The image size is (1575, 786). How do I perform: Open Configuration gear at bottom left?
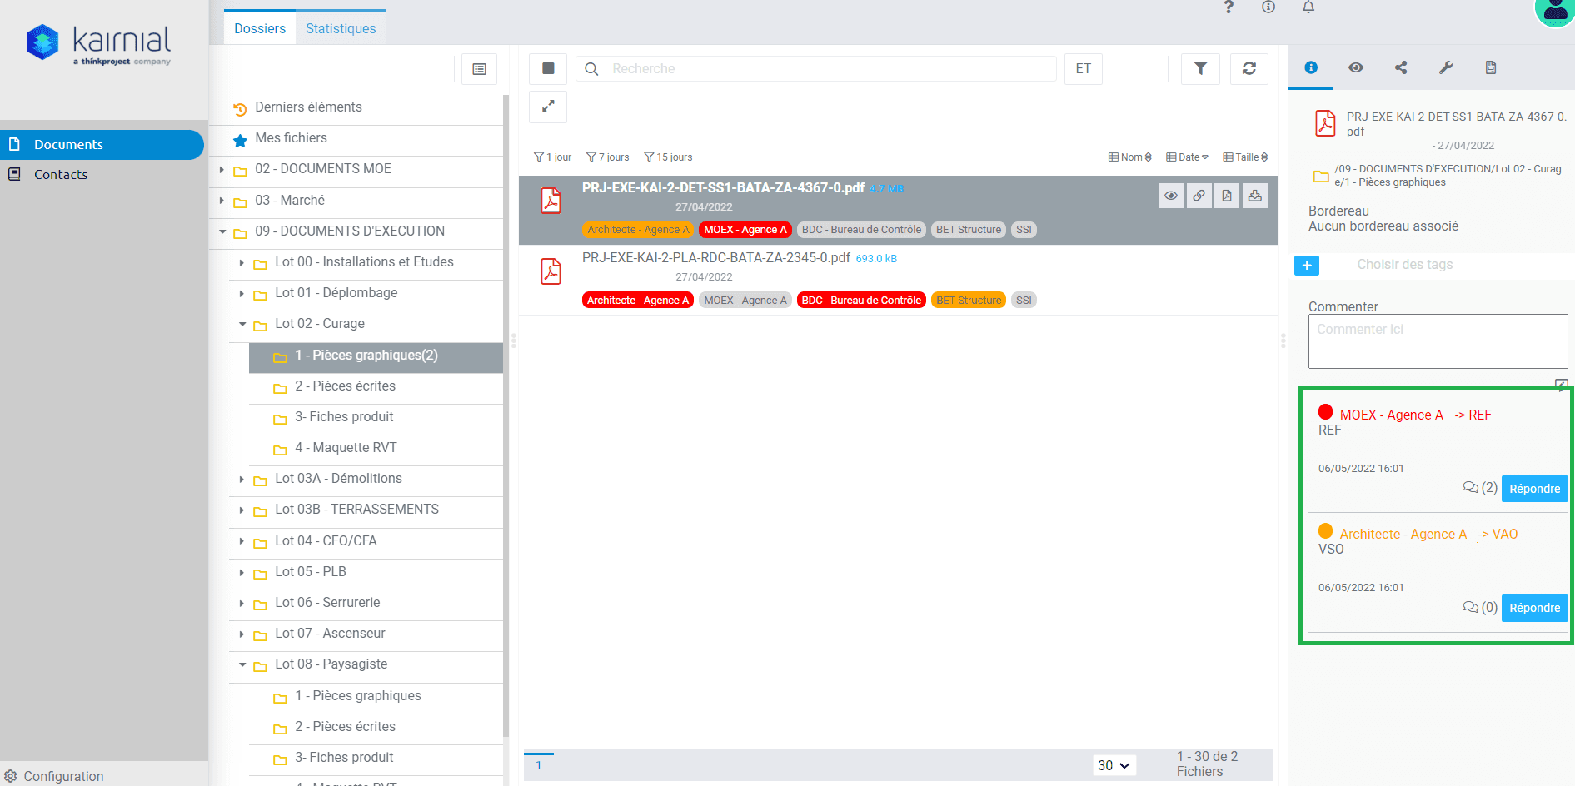54,776
